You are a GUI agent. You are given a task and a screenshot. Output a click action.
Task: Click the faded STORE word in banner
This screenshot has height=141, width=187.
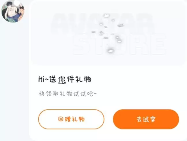(119, 44)
